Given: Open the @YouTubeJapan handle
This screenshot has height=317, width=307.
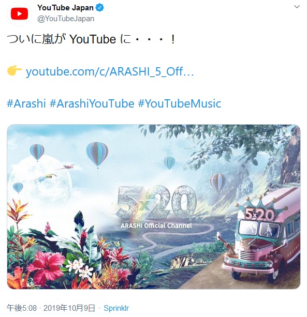Looking at the screenshot, I should [x=66, y=19].
